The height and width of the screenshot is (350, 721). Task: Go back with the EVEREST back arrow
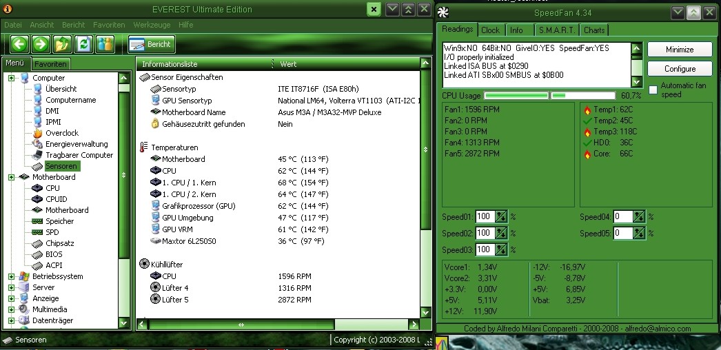(19, 44)
